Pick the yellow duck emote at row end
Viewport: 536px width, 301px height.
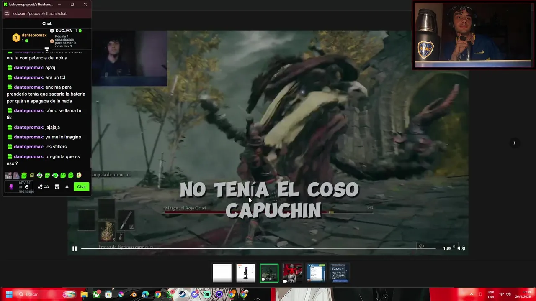pos(79,175)
